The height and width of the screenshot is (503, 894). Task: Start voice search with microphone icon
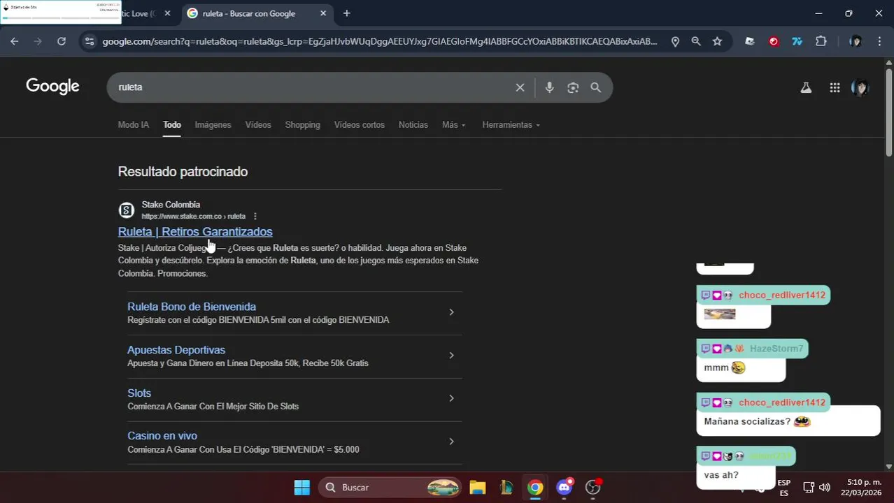click(x=550, y=87)
